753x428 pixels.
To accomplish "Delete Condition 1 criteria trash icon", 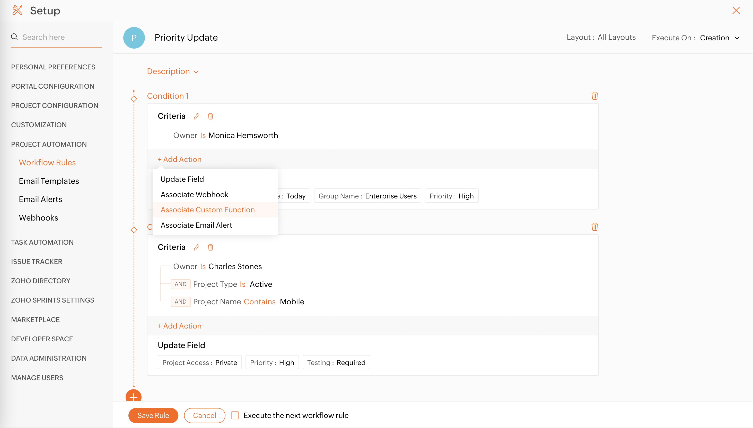I will 211,116.
